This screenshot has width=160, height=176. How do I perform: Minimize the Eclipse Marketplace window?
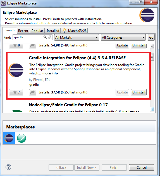click(133, 2)
